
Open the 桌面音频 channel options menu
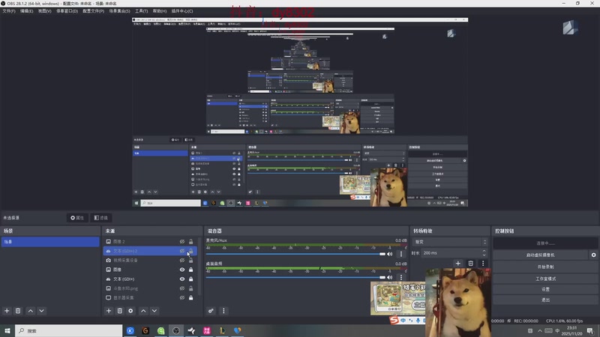(401, 277)
